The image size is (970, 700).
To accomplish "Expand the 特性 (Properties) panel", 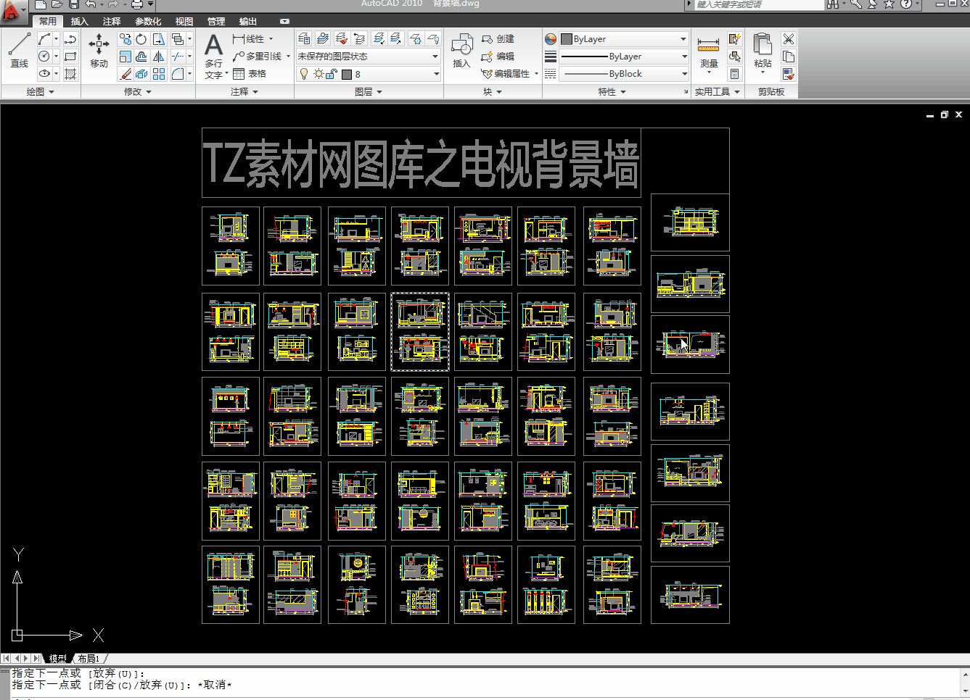I will 612,92.
